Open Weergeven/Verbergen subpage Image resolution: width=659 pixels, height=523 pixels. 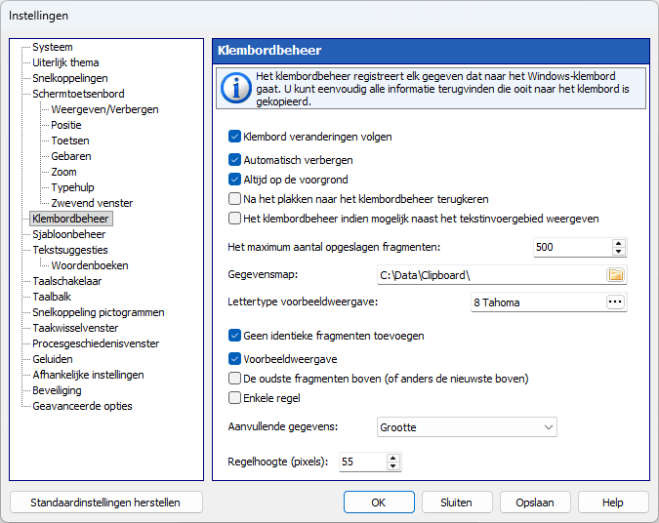point(104,109)
